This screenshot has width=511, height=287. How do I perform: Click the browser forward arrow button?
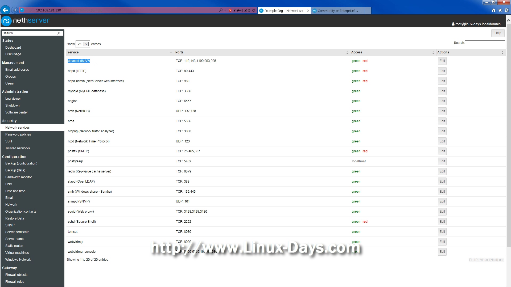pos(15,10)
